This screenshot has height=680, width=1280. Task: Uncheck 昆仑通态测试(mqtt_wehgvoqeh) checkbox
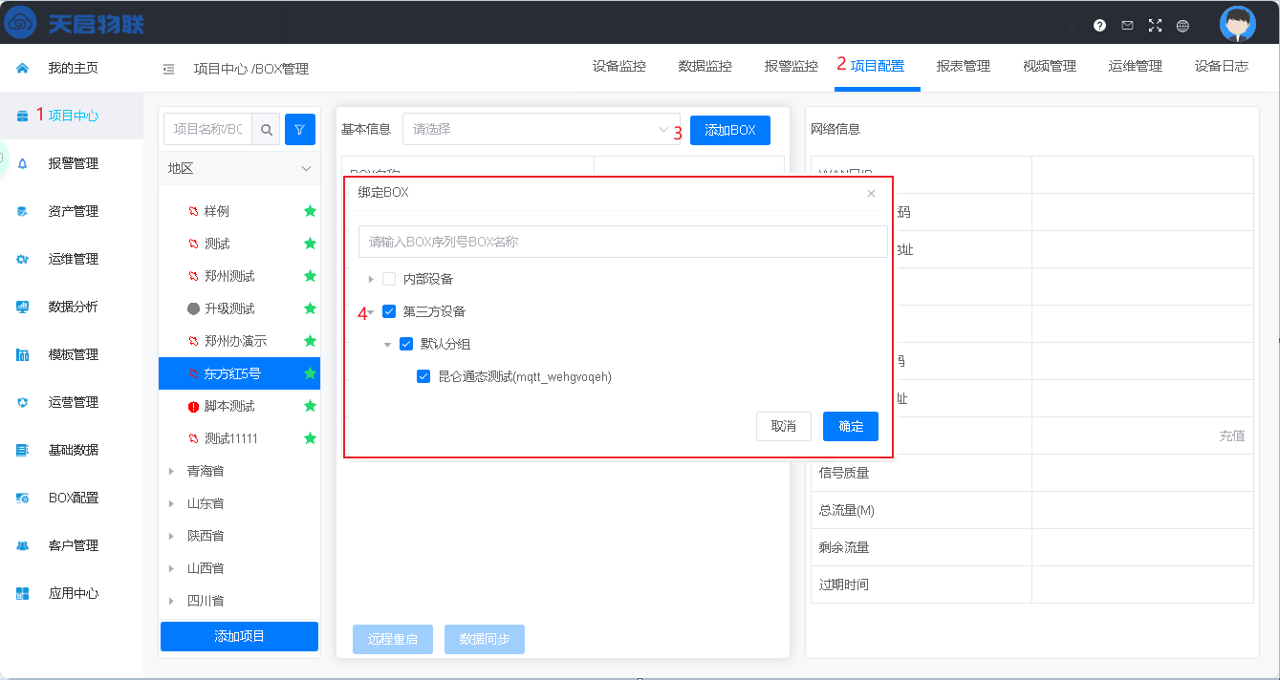point(423,376)
